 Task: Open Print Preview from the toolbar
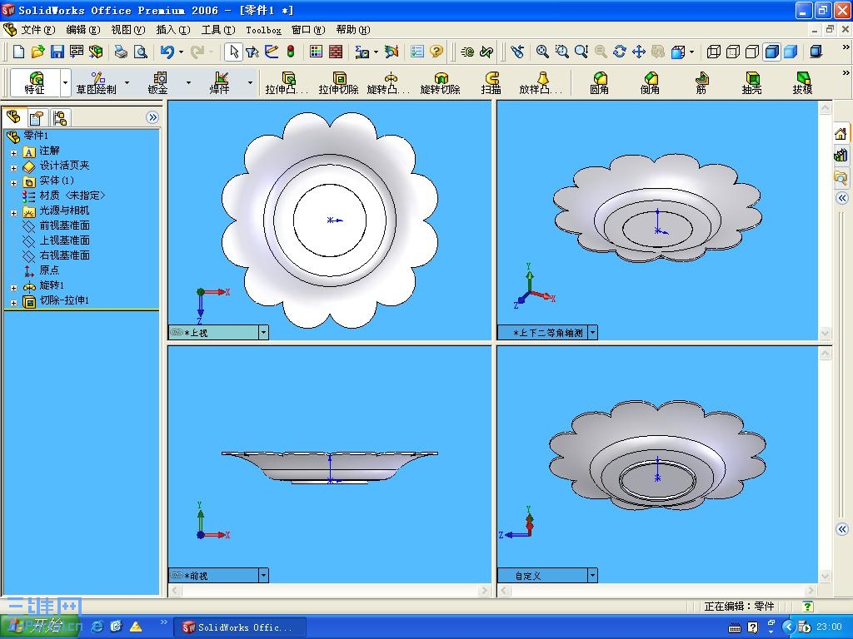pos(140,52)
